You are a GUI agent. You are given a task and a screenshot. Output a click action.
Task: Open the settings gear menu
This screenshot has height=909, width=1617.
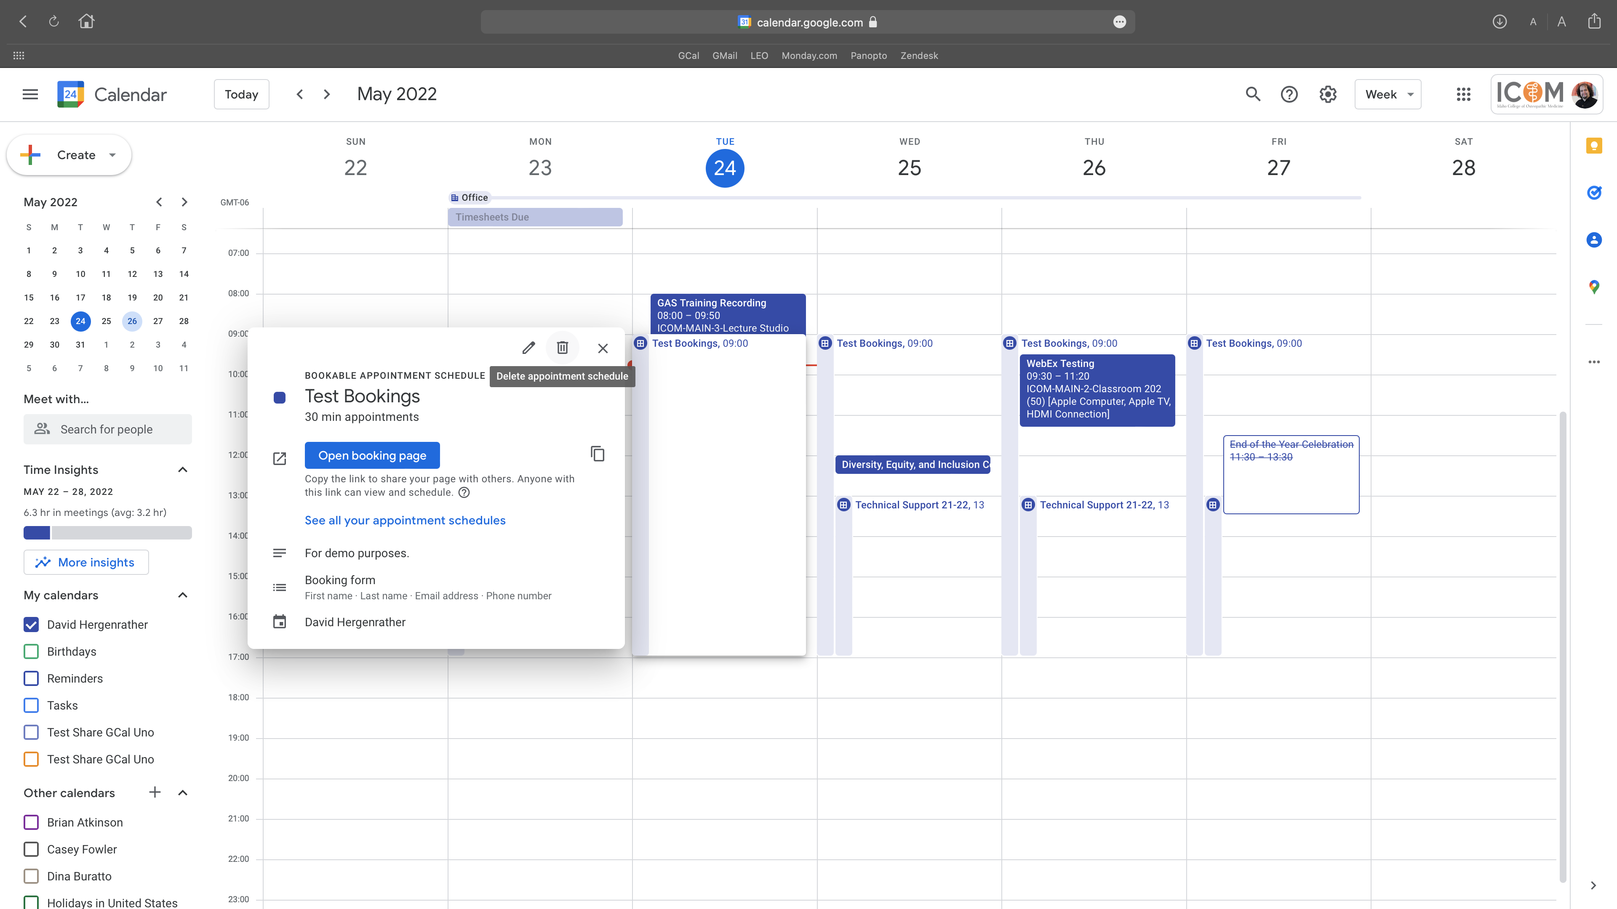tap(1328, 94)
